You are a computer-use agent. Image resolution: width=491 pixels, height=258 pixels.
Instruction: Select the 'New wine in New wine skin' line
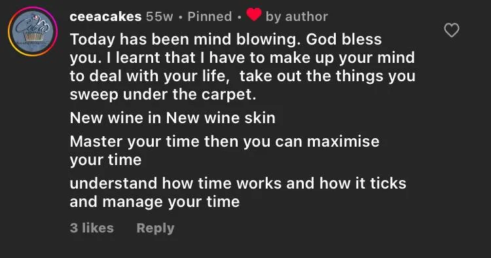click(173, 118)
